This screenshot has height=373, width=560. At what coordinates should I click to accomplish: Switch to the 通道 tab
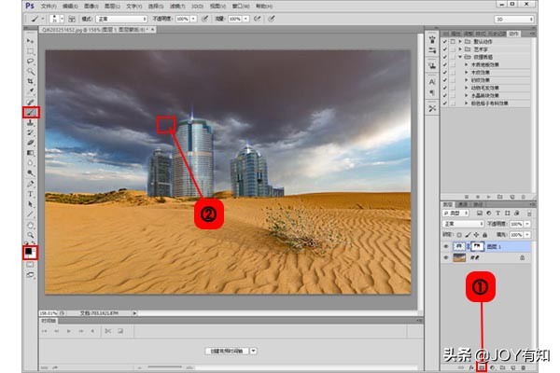click(463, 204)
